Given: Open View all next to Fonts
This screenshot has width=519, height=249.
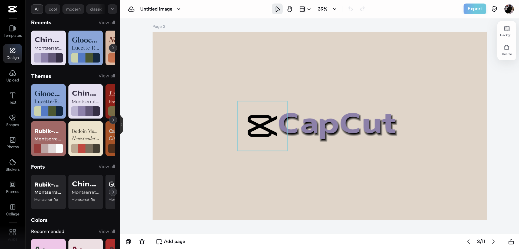Looking at the screenshot, I should [107, 166].
